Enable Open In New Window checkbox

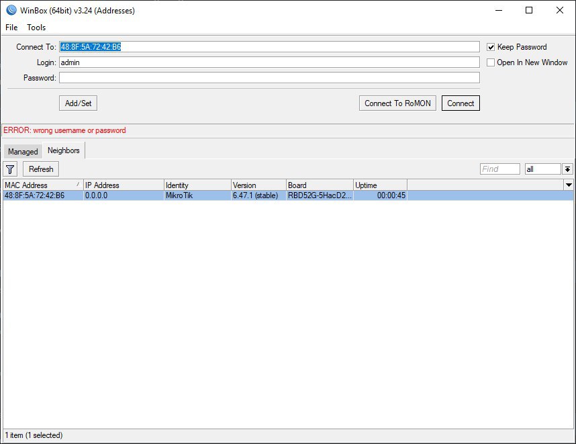491,62
